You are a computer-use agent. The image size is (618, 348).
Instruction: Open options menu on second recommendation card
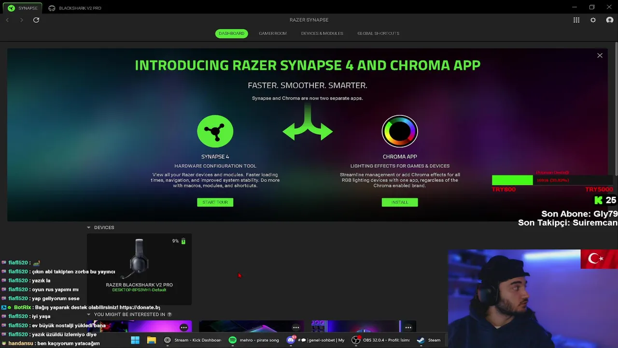296,327
